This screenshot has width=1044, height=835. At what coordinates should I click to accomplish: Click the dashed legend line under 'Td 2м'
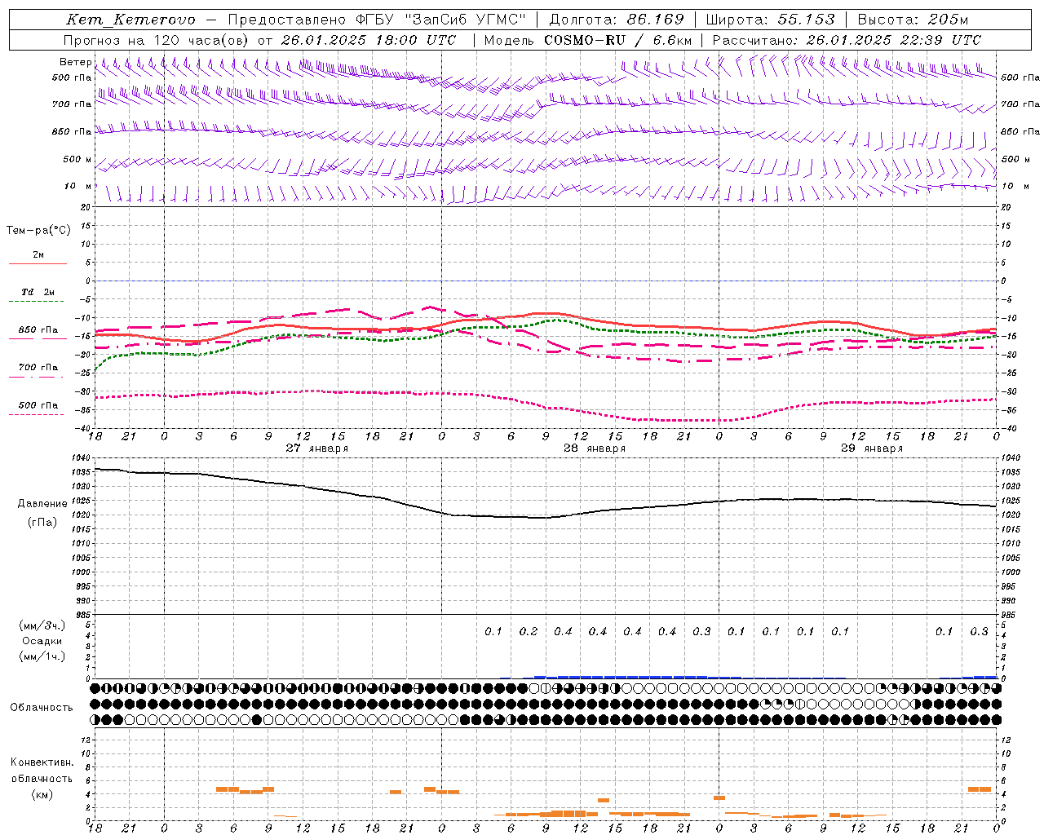click(38, 302)
